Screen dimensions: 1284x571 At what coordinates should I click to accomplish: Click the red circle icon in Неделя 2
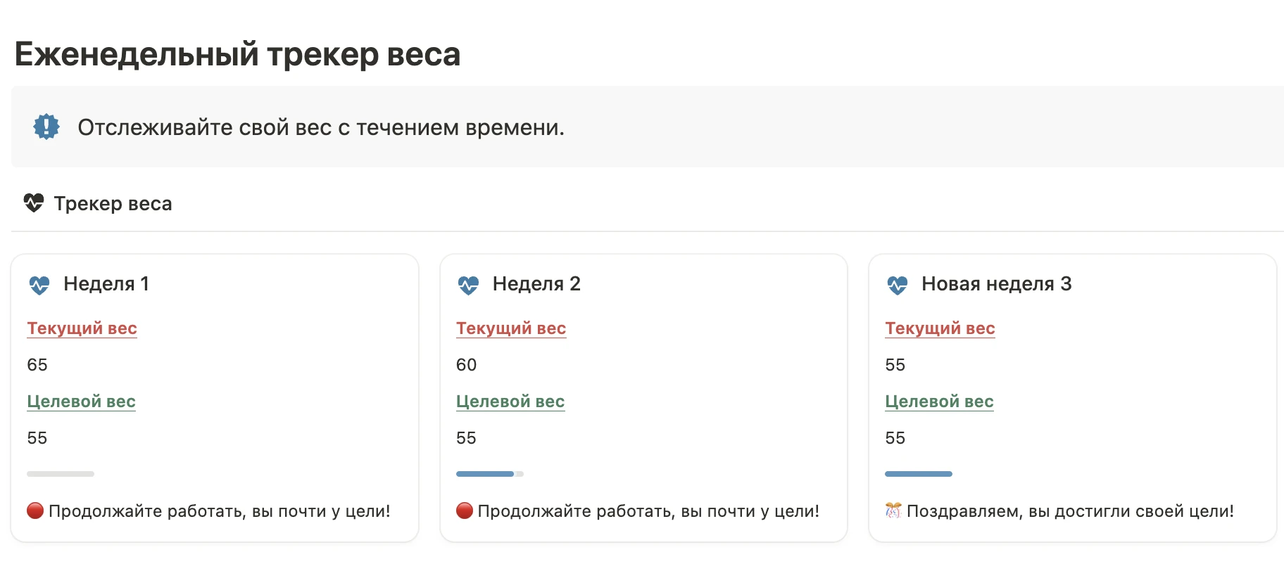click(465, 511)
